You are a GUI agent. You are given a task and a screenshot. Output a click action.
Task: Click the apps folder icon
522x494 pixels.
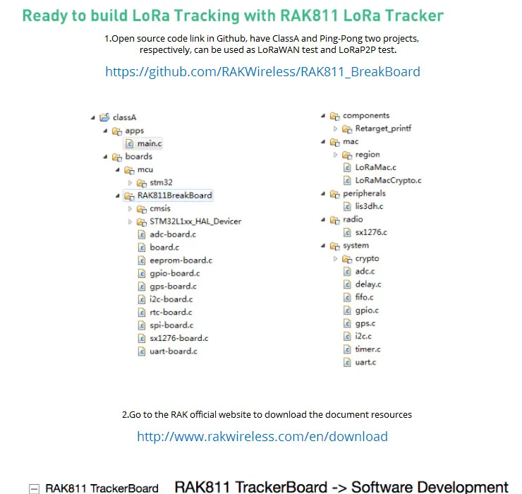(117, 131)
